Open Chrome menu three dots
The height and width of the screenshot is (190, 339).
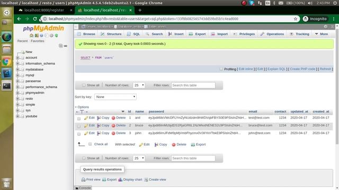334,19
